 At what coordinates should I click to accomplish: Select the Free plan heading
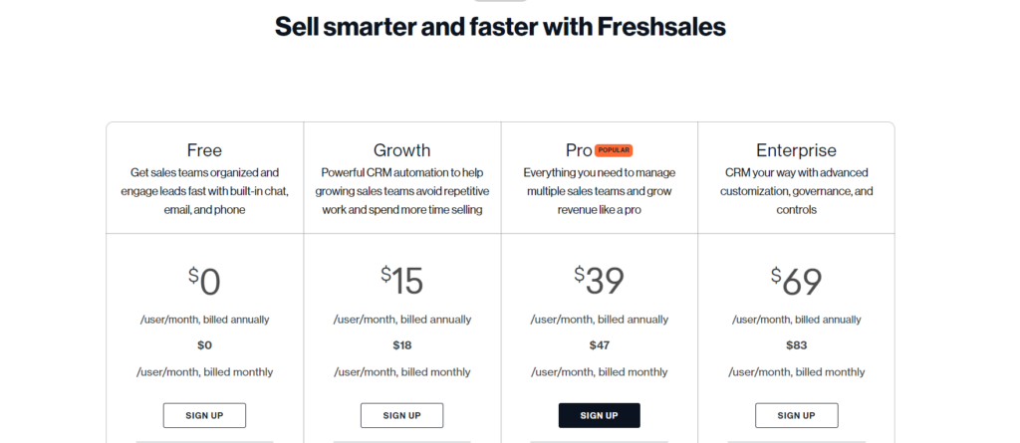point(204,151)
